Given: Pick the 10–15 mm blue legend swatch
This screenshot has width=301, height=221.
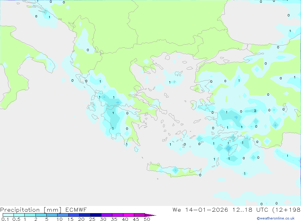Looking at the screenshot, I should (x=63, y=215).
